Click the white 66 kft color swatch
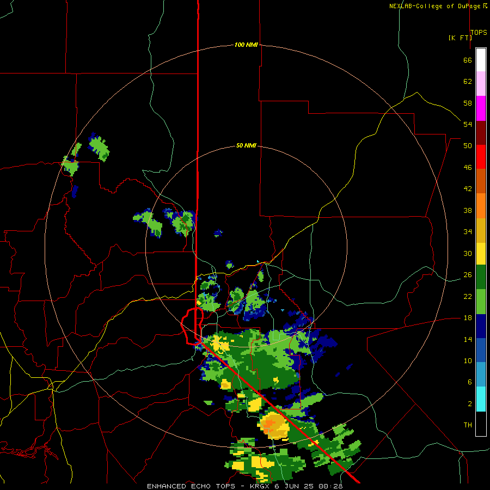Image resolution: width=490 pixels, height=490 pixels. tap(481, 60)
